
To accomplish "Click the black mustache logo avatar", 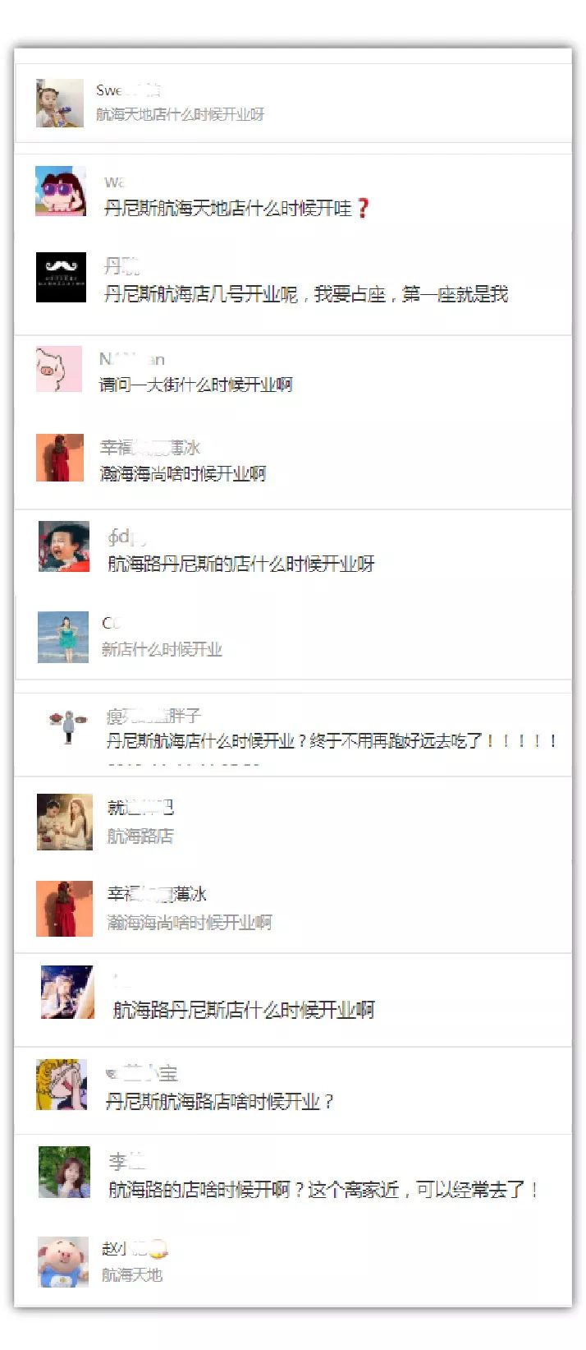I will 61,278.
